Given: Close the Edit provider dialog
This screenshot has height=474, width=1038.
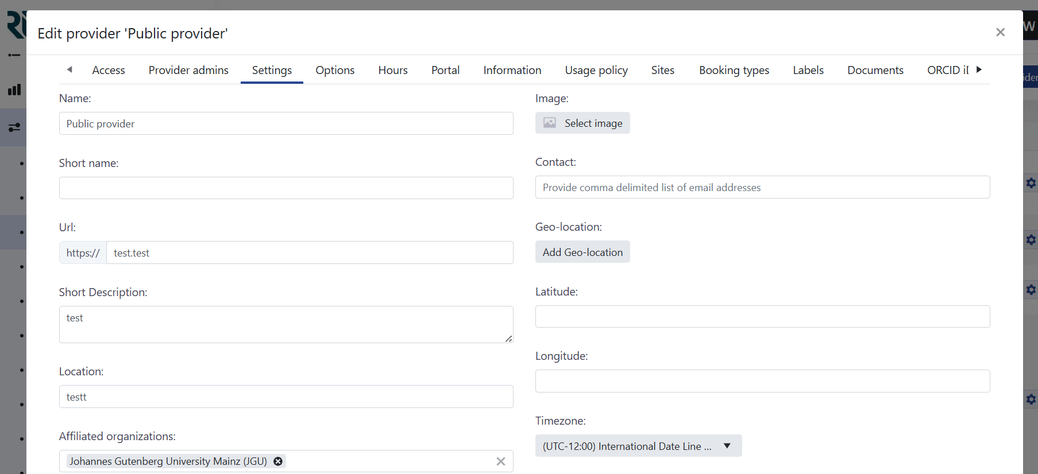Looking at the screenshot, I should click(1000, 32).
